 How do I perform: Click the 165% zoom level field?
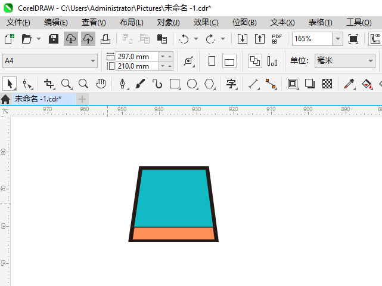tap(312, 39)
